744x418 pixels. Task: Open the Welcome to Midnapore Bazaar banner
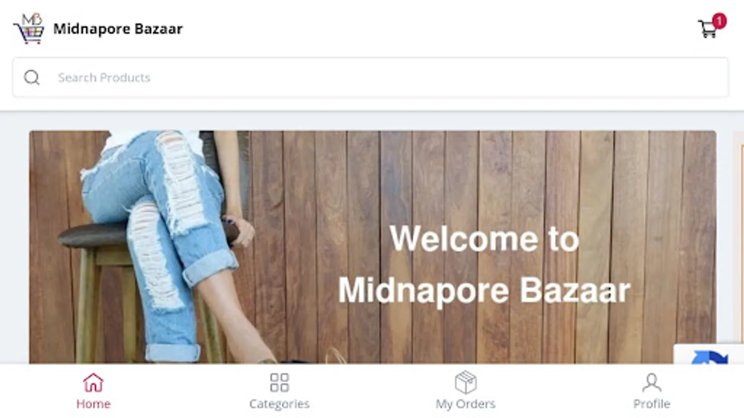pos(372,247)
